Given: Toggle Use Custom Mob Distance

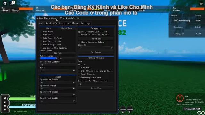Looking at the screenshot, I should [x=41, y=48].
